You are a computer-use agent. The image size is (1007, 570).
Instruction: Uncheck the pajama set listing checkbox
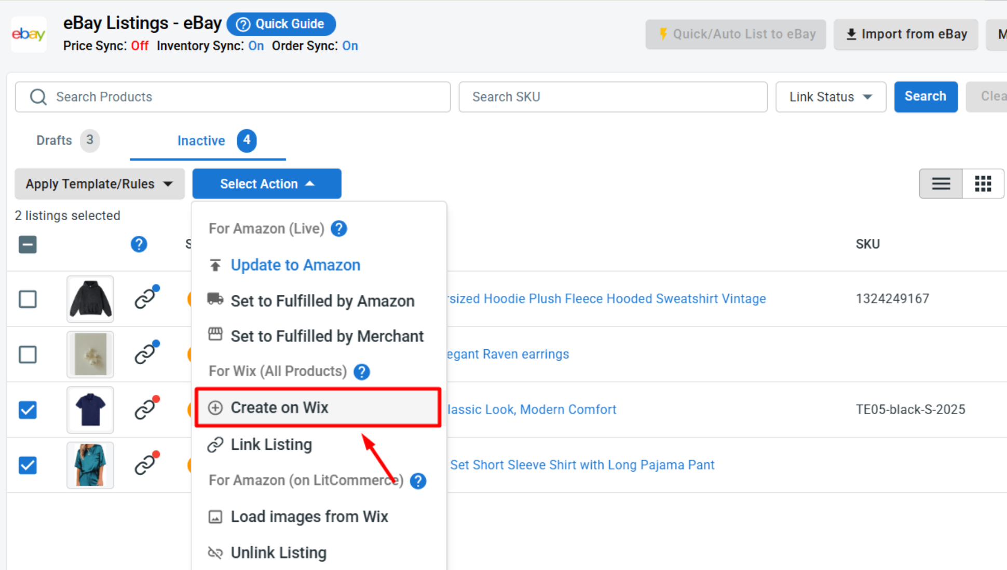coord(28,465)
